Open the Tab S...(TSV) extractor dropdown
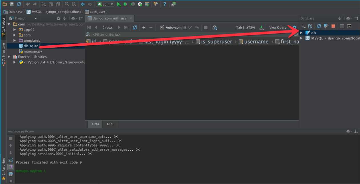Viewport: 360px width, 184px height. pos(245,27)
